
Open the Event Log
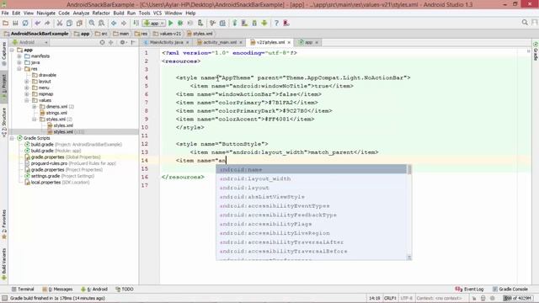click(469, 290)
